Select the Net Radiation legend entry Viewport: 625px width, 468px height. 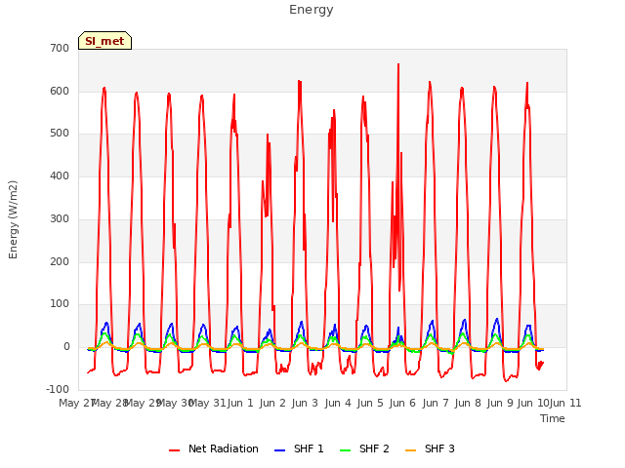(214, 448)
